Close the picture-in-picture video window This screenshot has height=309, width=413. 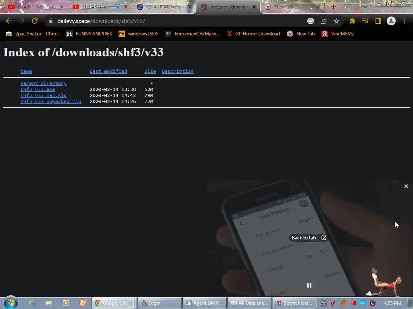point(406,186)
